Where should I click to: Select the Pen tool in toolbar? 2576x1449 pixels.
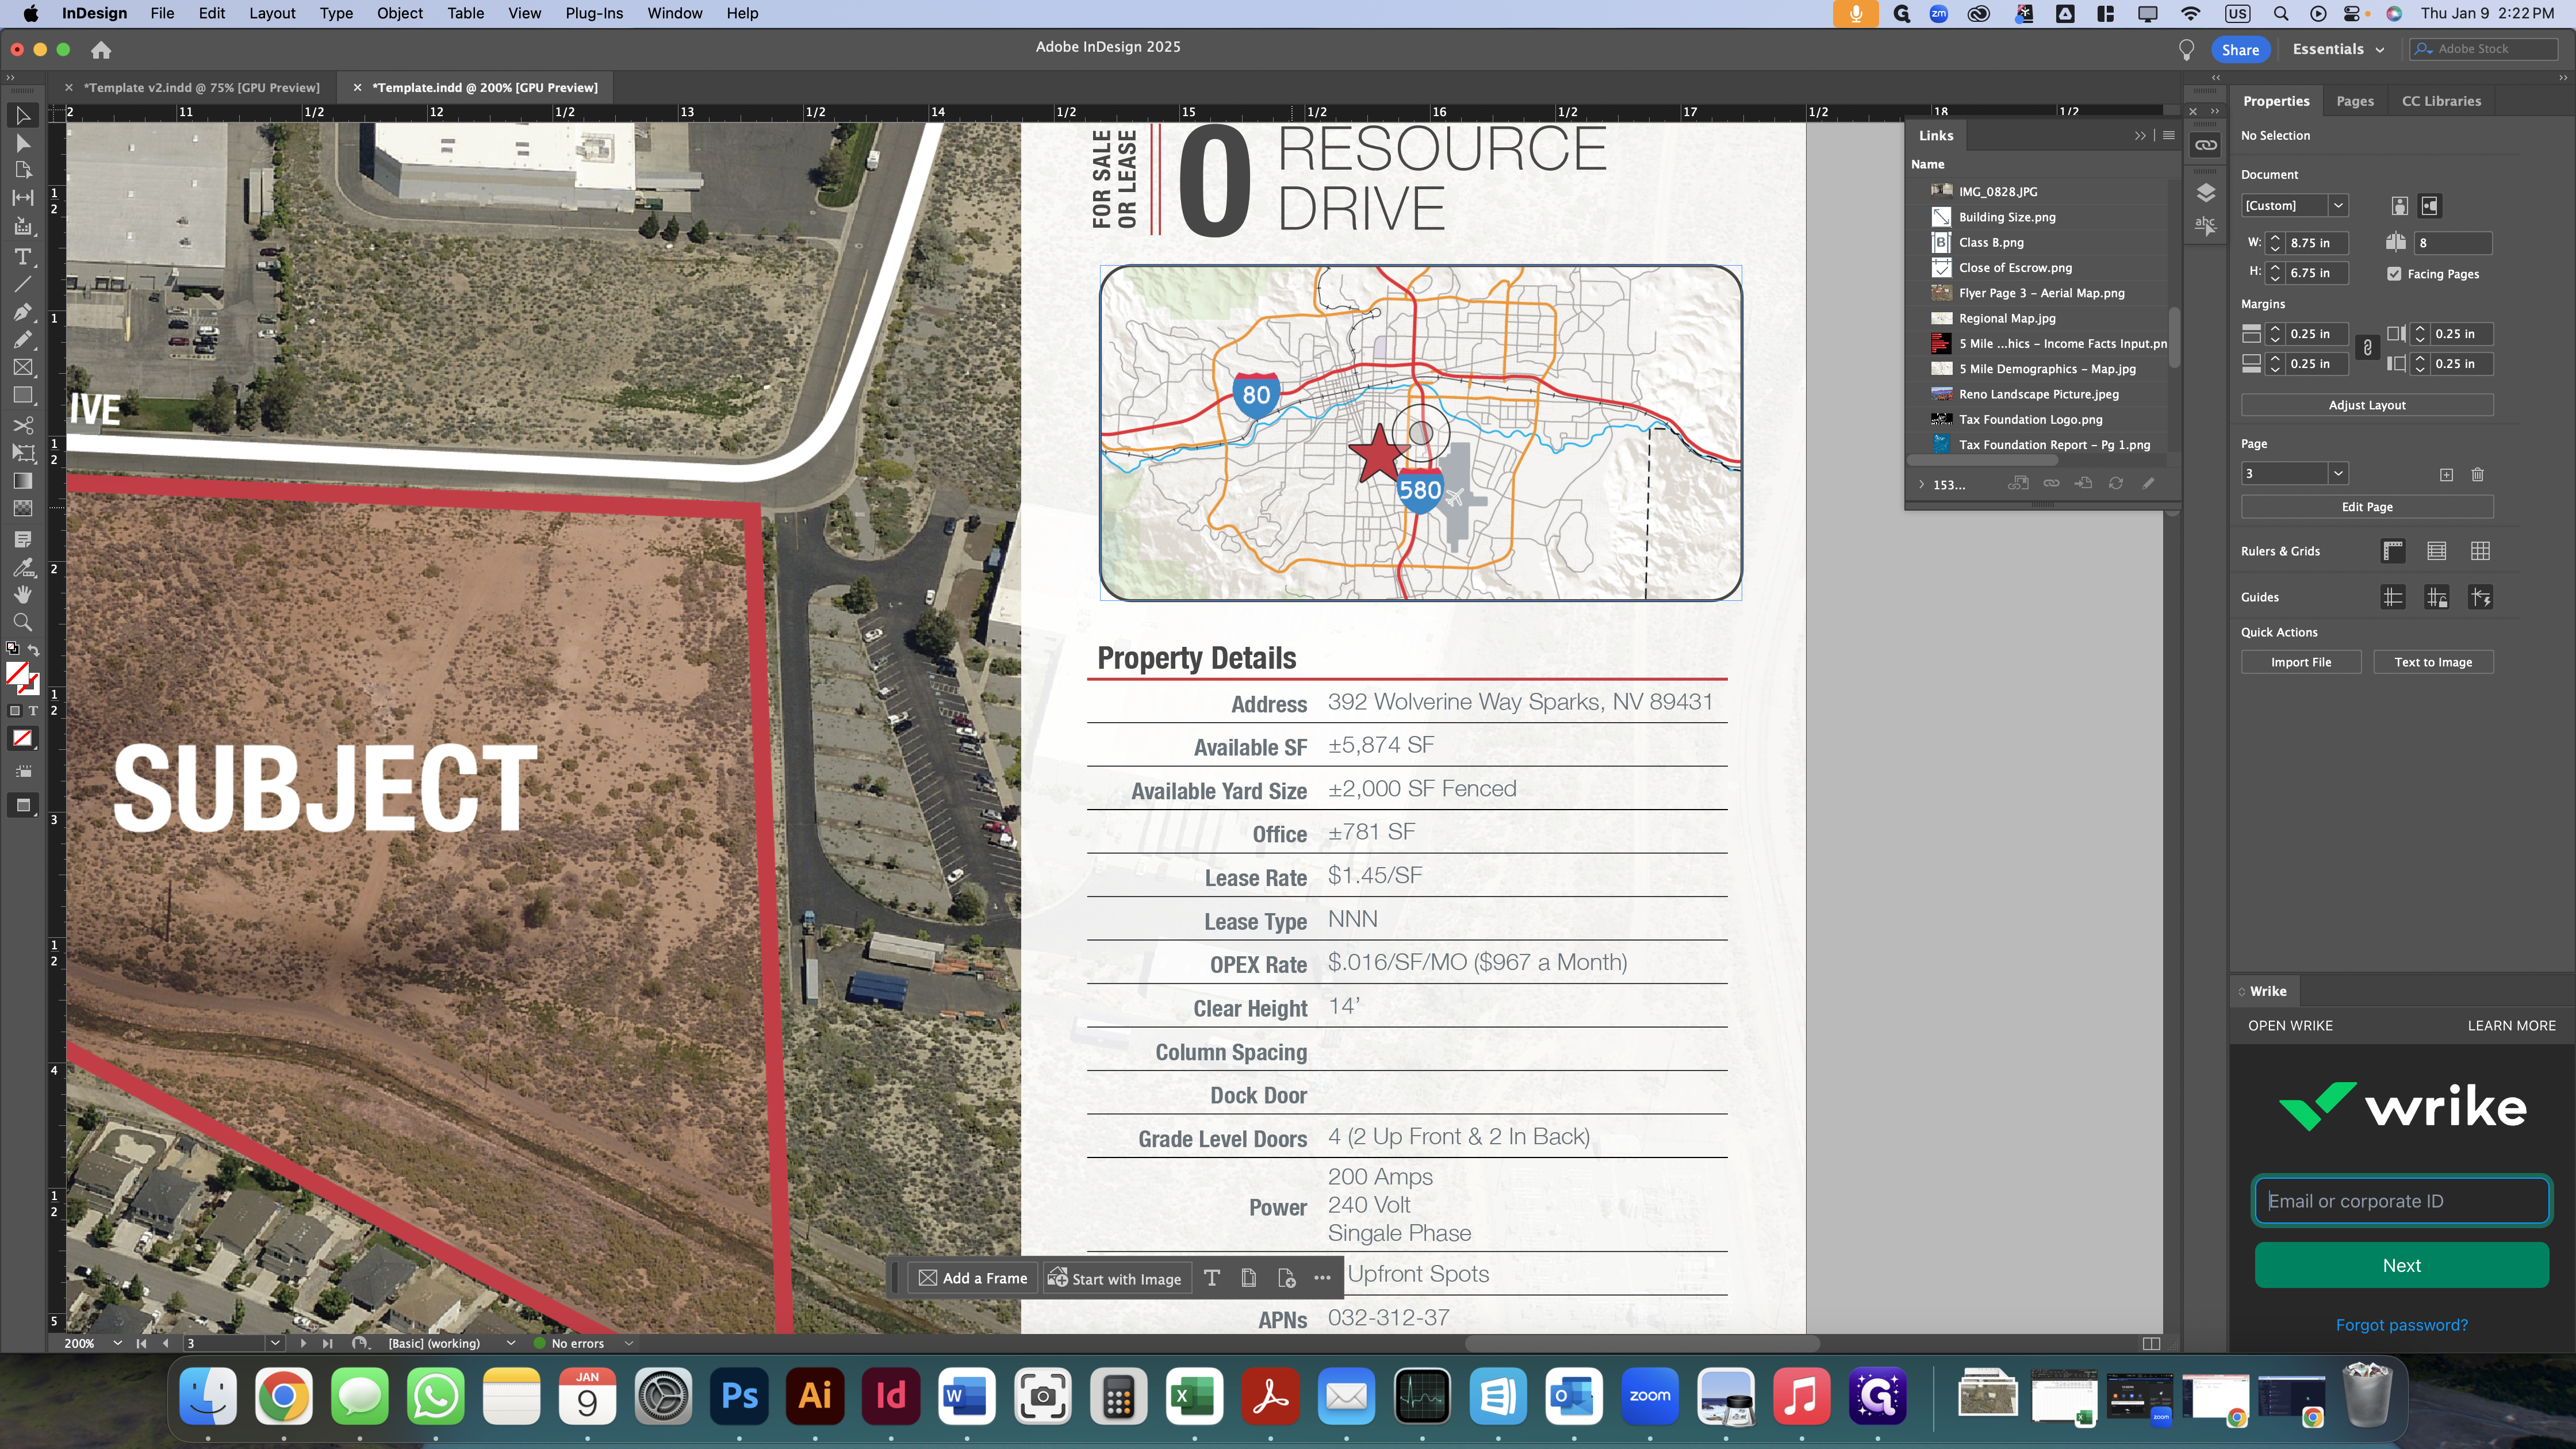22,312
